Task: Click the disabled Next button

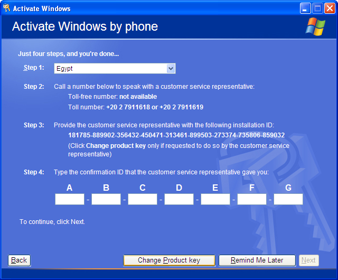Action: click(x=308, y=260)
